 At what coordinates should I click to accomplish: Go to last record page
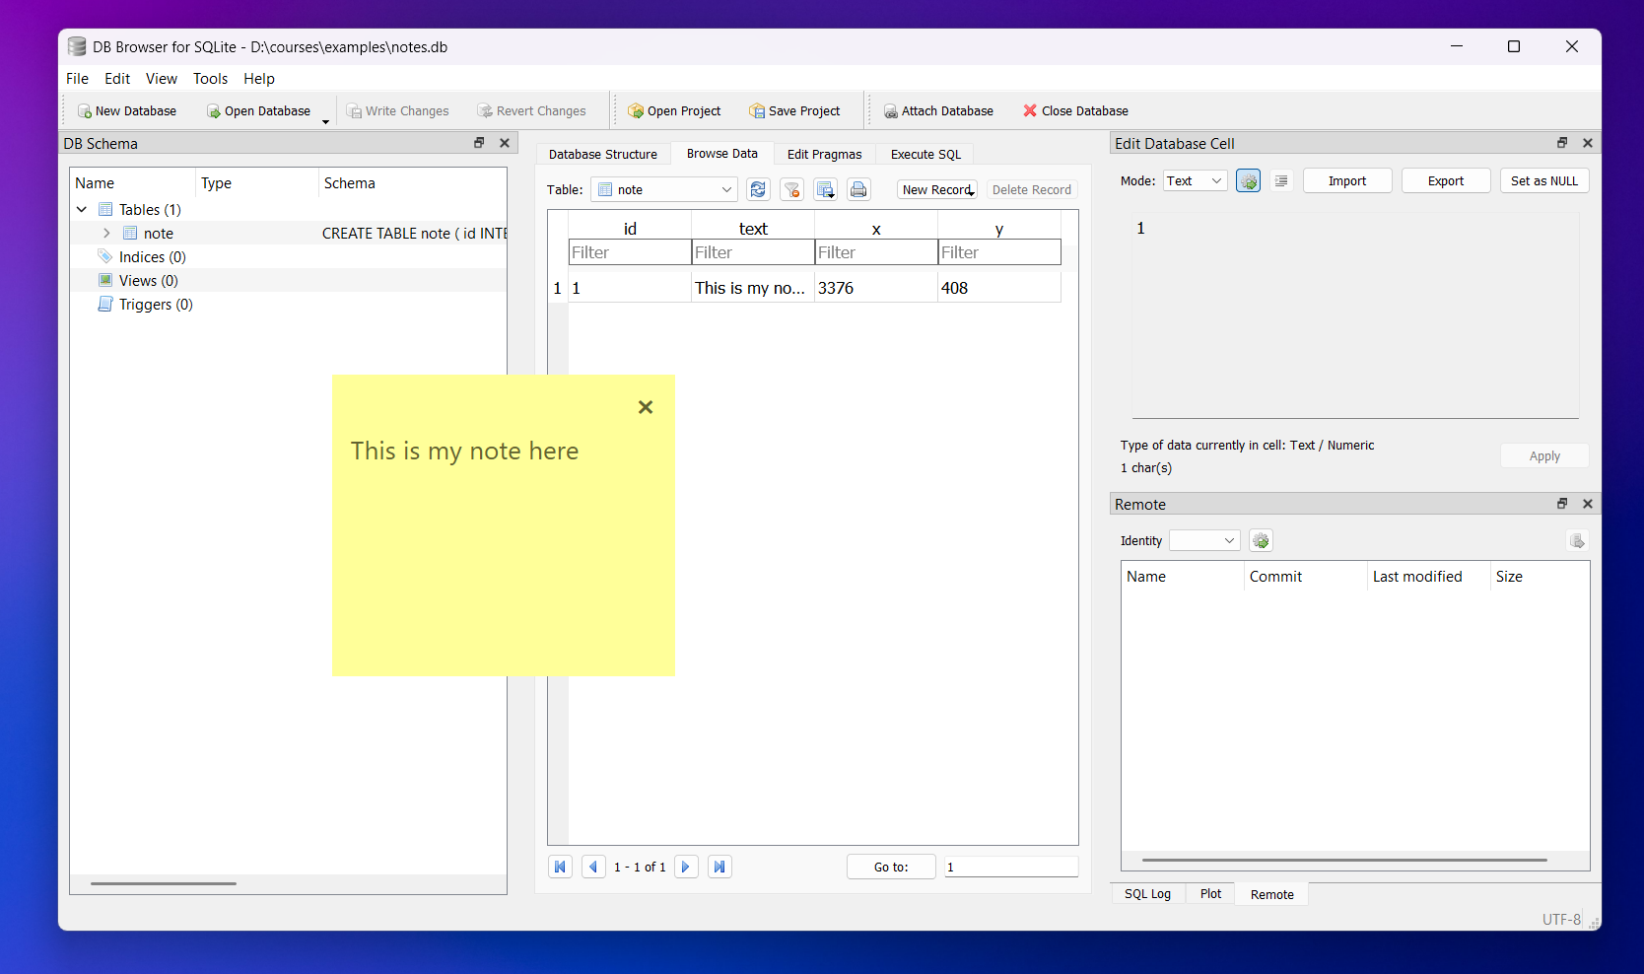[719, 867]
